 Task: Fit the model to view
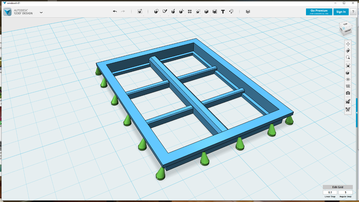click(348, 66)
